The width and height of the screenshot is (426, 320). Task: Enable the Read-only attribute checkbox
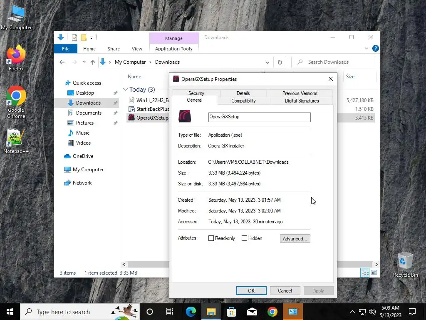pos(211,238)
